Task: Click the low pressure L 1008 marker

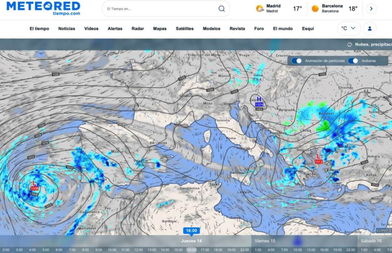Action: click(x=34, y=186)
